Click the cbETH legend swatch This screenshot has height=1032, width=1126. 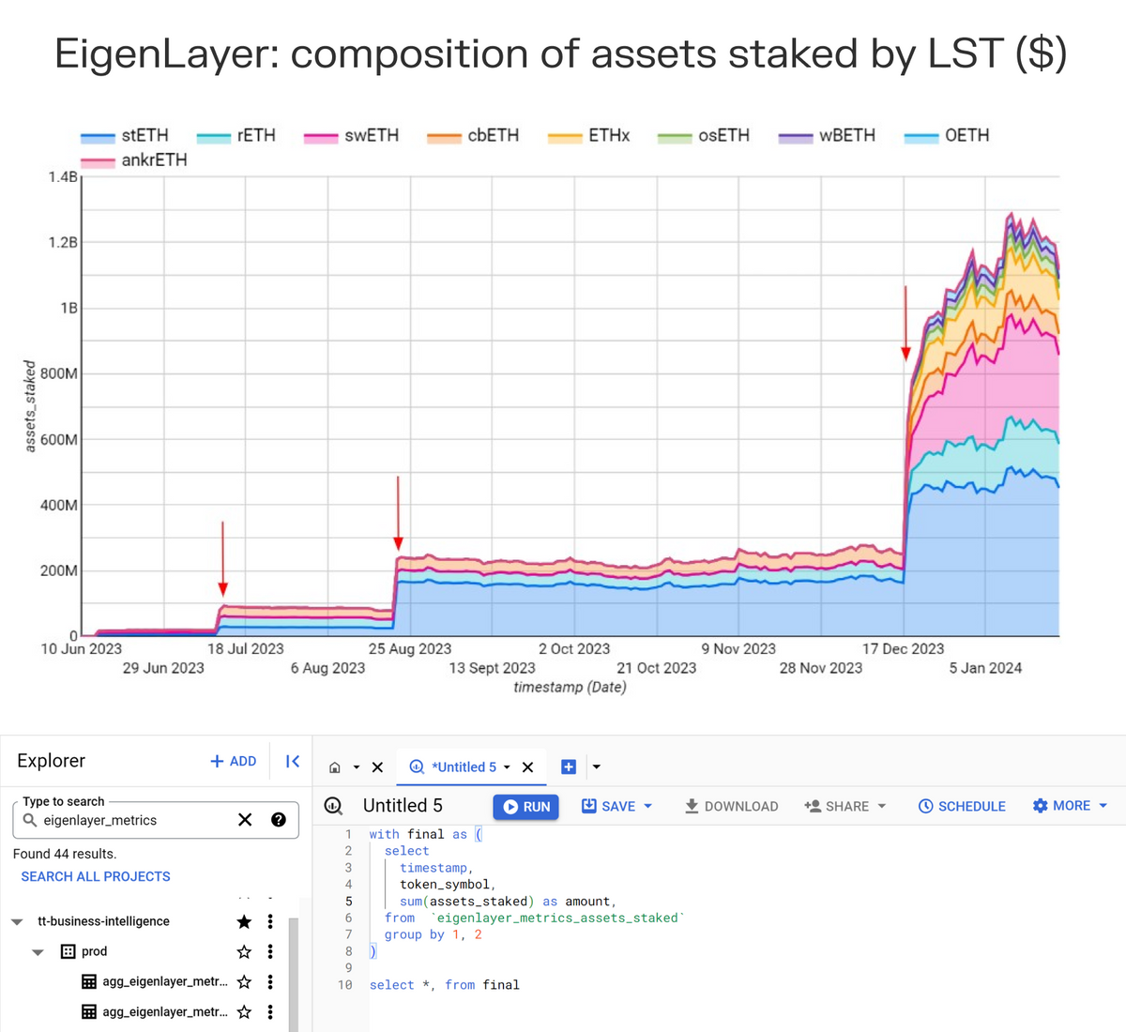444,137
